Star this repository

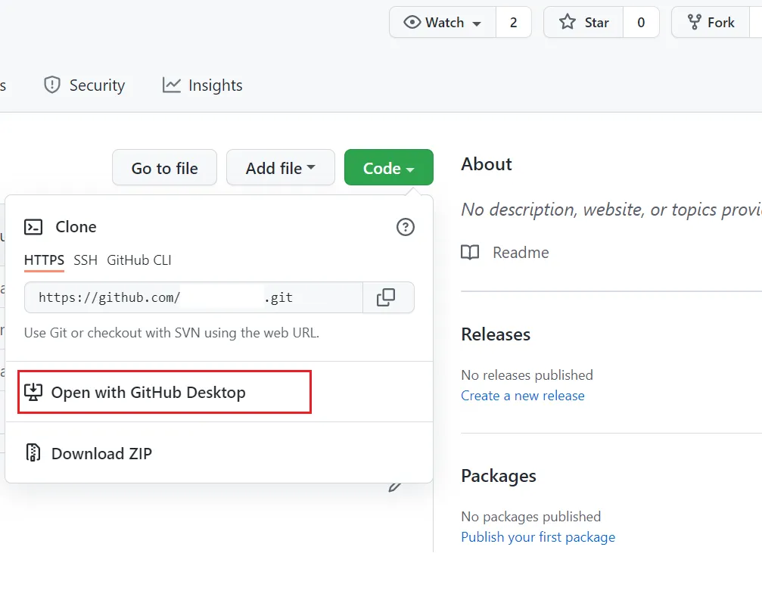583,23
